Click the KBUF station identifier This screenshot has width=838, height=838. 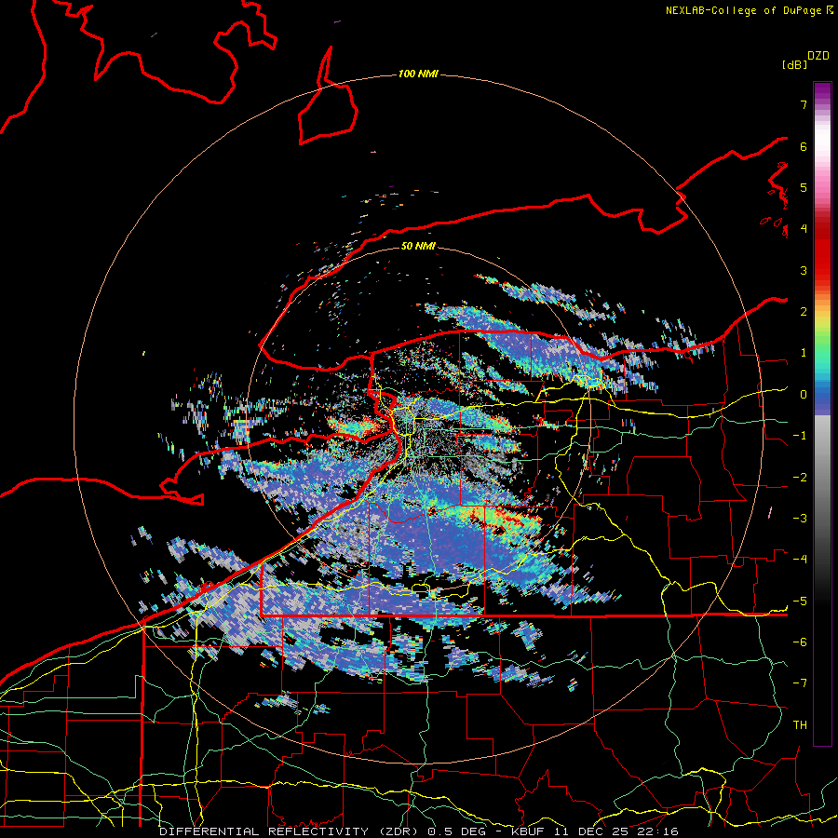click(529, 831)
